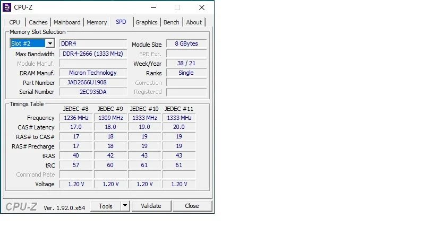Image resolution: width=435 pixels, height=244 pixels.
Task: Click the 38 / 21 week/year value
Action: pos(186,63)
